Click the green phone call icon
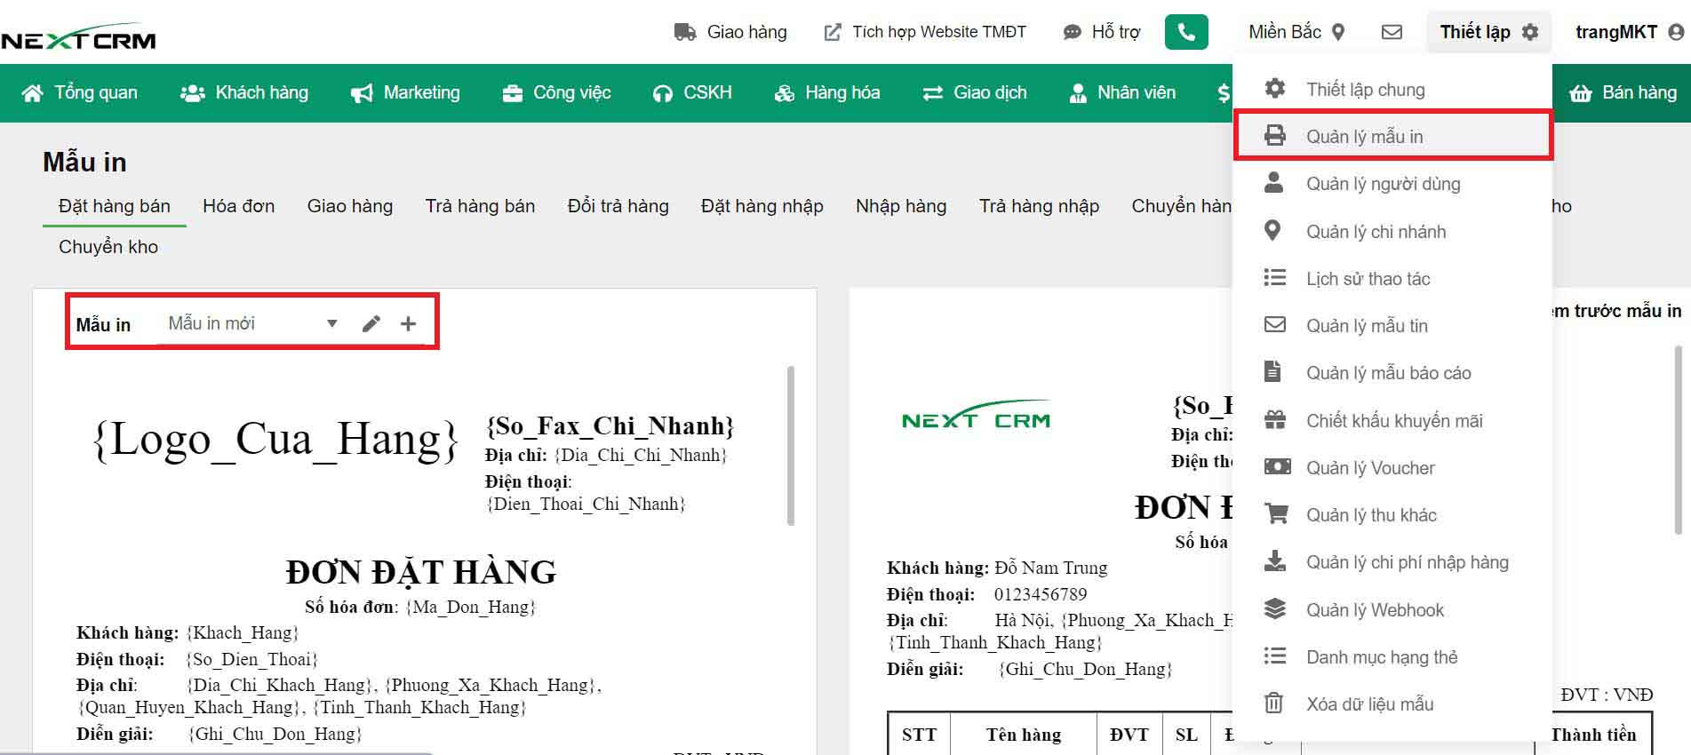Screen dimensions: 1691x755 [x=1186, y=33]
